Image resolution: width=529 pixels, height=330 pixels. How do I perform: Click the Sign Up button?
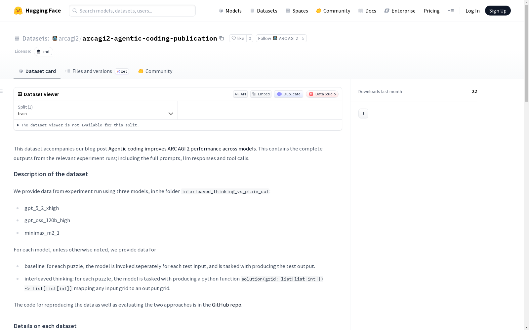click(498, 11)
